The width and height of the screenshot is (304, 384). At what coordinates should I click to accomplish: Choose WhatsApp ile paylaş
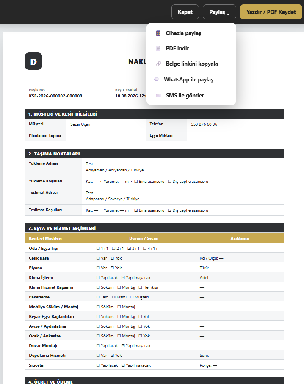pyautogui.click(x=191, y=80)
